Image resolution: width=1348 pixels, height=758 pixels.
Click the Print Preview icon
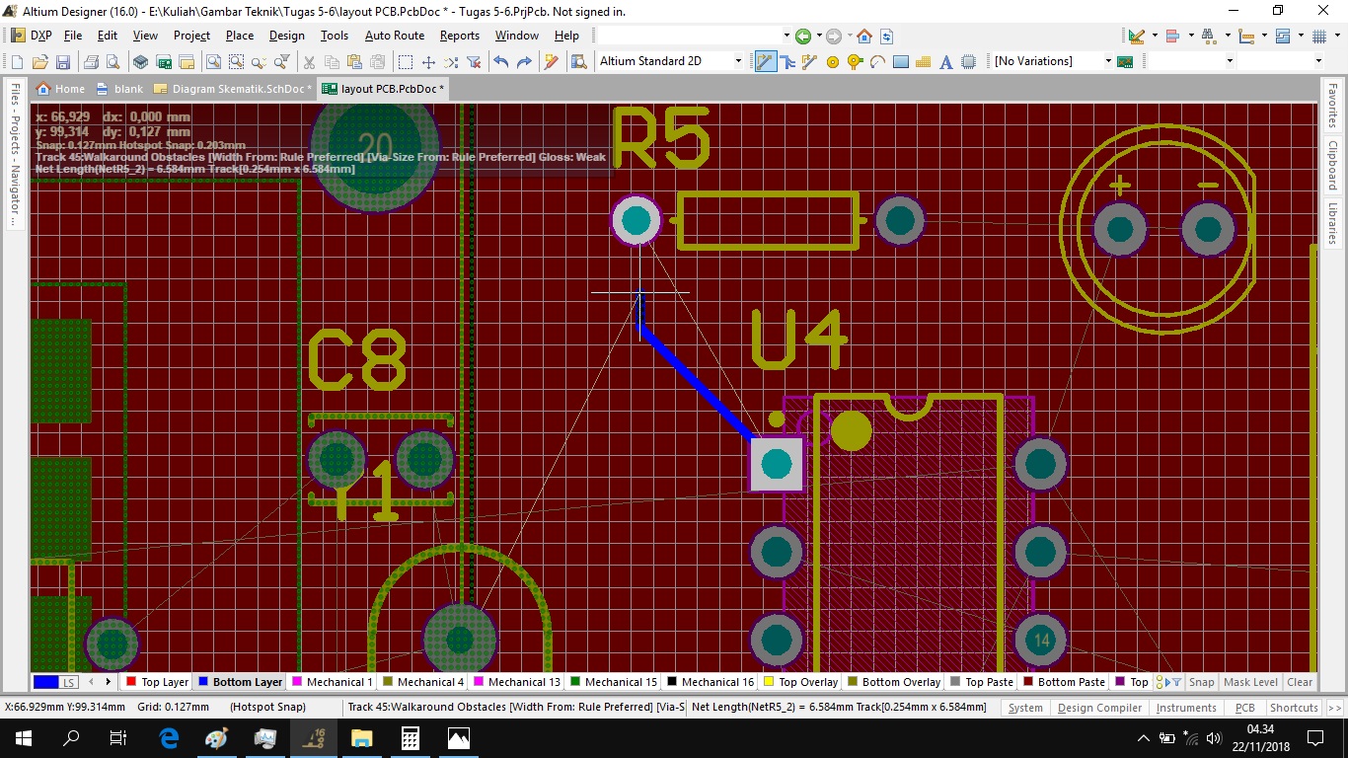[x=113, y=62]
